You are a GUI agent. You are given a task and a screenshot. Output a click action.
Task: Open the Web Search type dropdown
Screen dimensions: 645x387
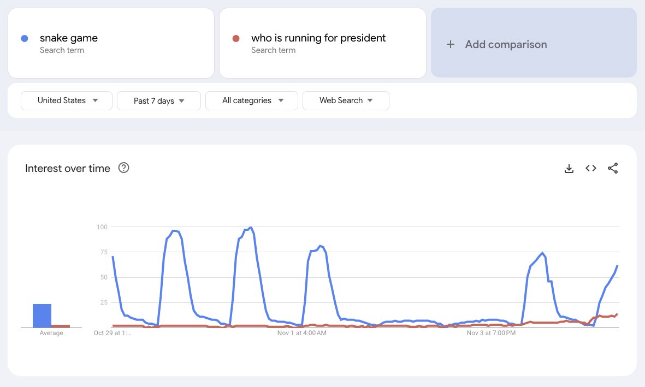[x=346, y=101]
